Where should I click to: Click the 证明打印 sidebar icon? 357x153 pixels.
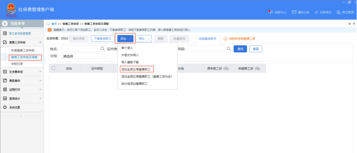point(5,90)
